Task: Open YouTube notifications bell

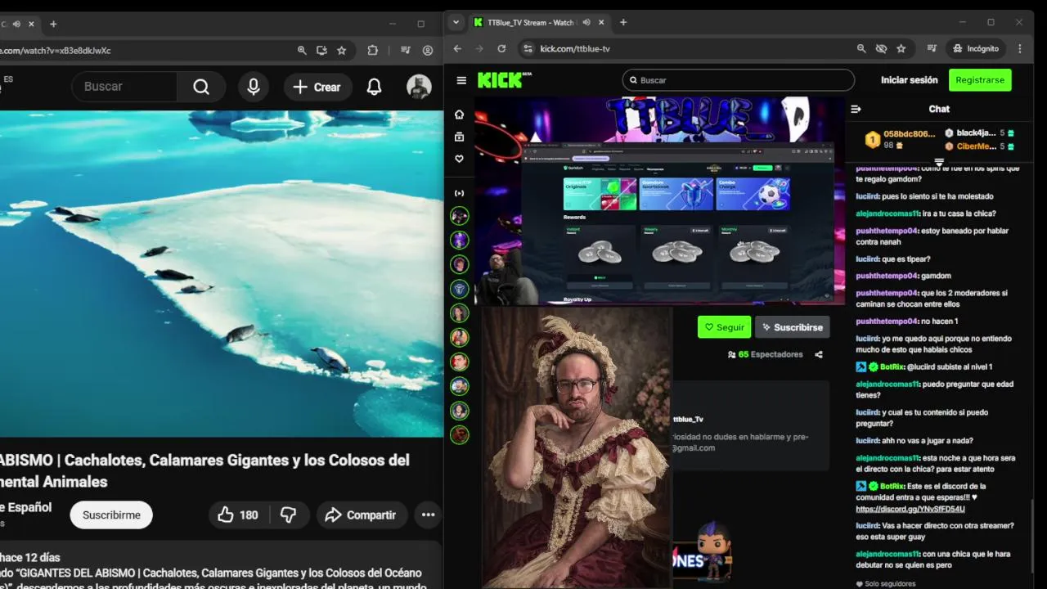Action: point(374,87)
